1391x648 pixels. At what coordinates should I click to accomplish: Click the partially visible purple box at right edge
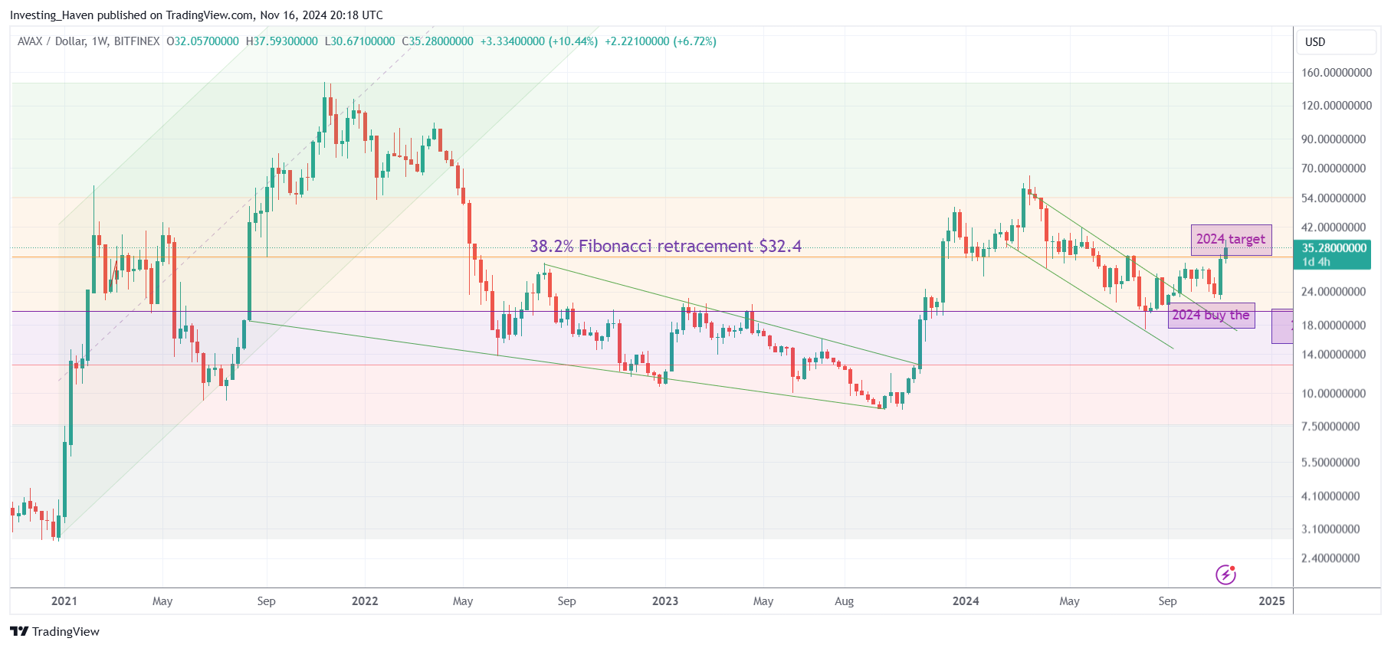click(x=1282, y=326)
